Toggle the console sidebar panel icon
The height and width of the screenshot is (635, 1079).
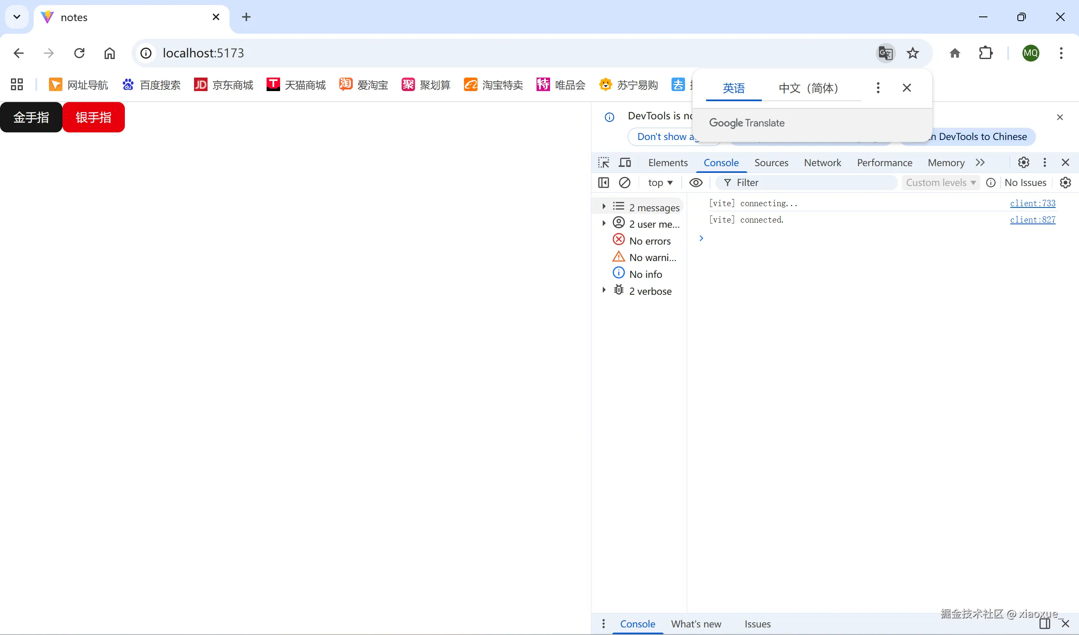pyautogui.click(x=603, y=183)
